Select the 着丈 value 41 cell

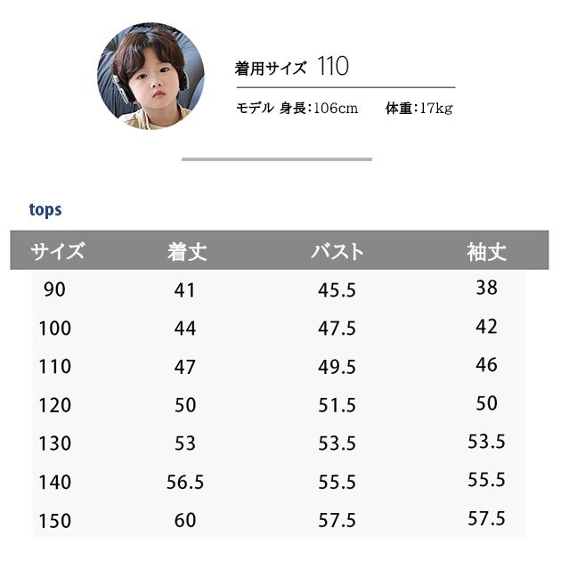click(185, 290)
